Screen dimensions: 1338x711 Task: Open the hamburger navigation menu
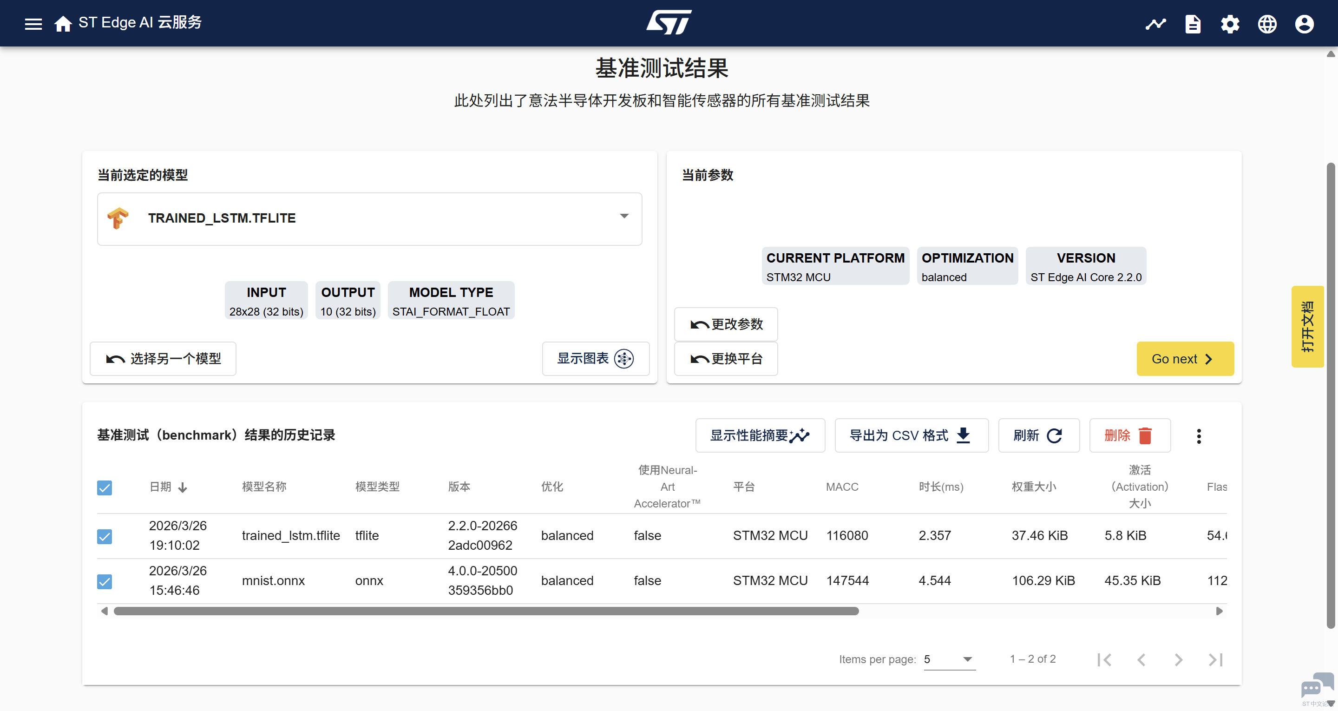pos(33,24)
